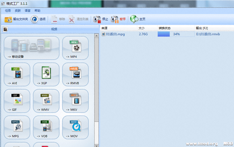Viewport: 234px width, 147px height.
Task: Collapse the 视频 category header
Action: pos(50,29)
